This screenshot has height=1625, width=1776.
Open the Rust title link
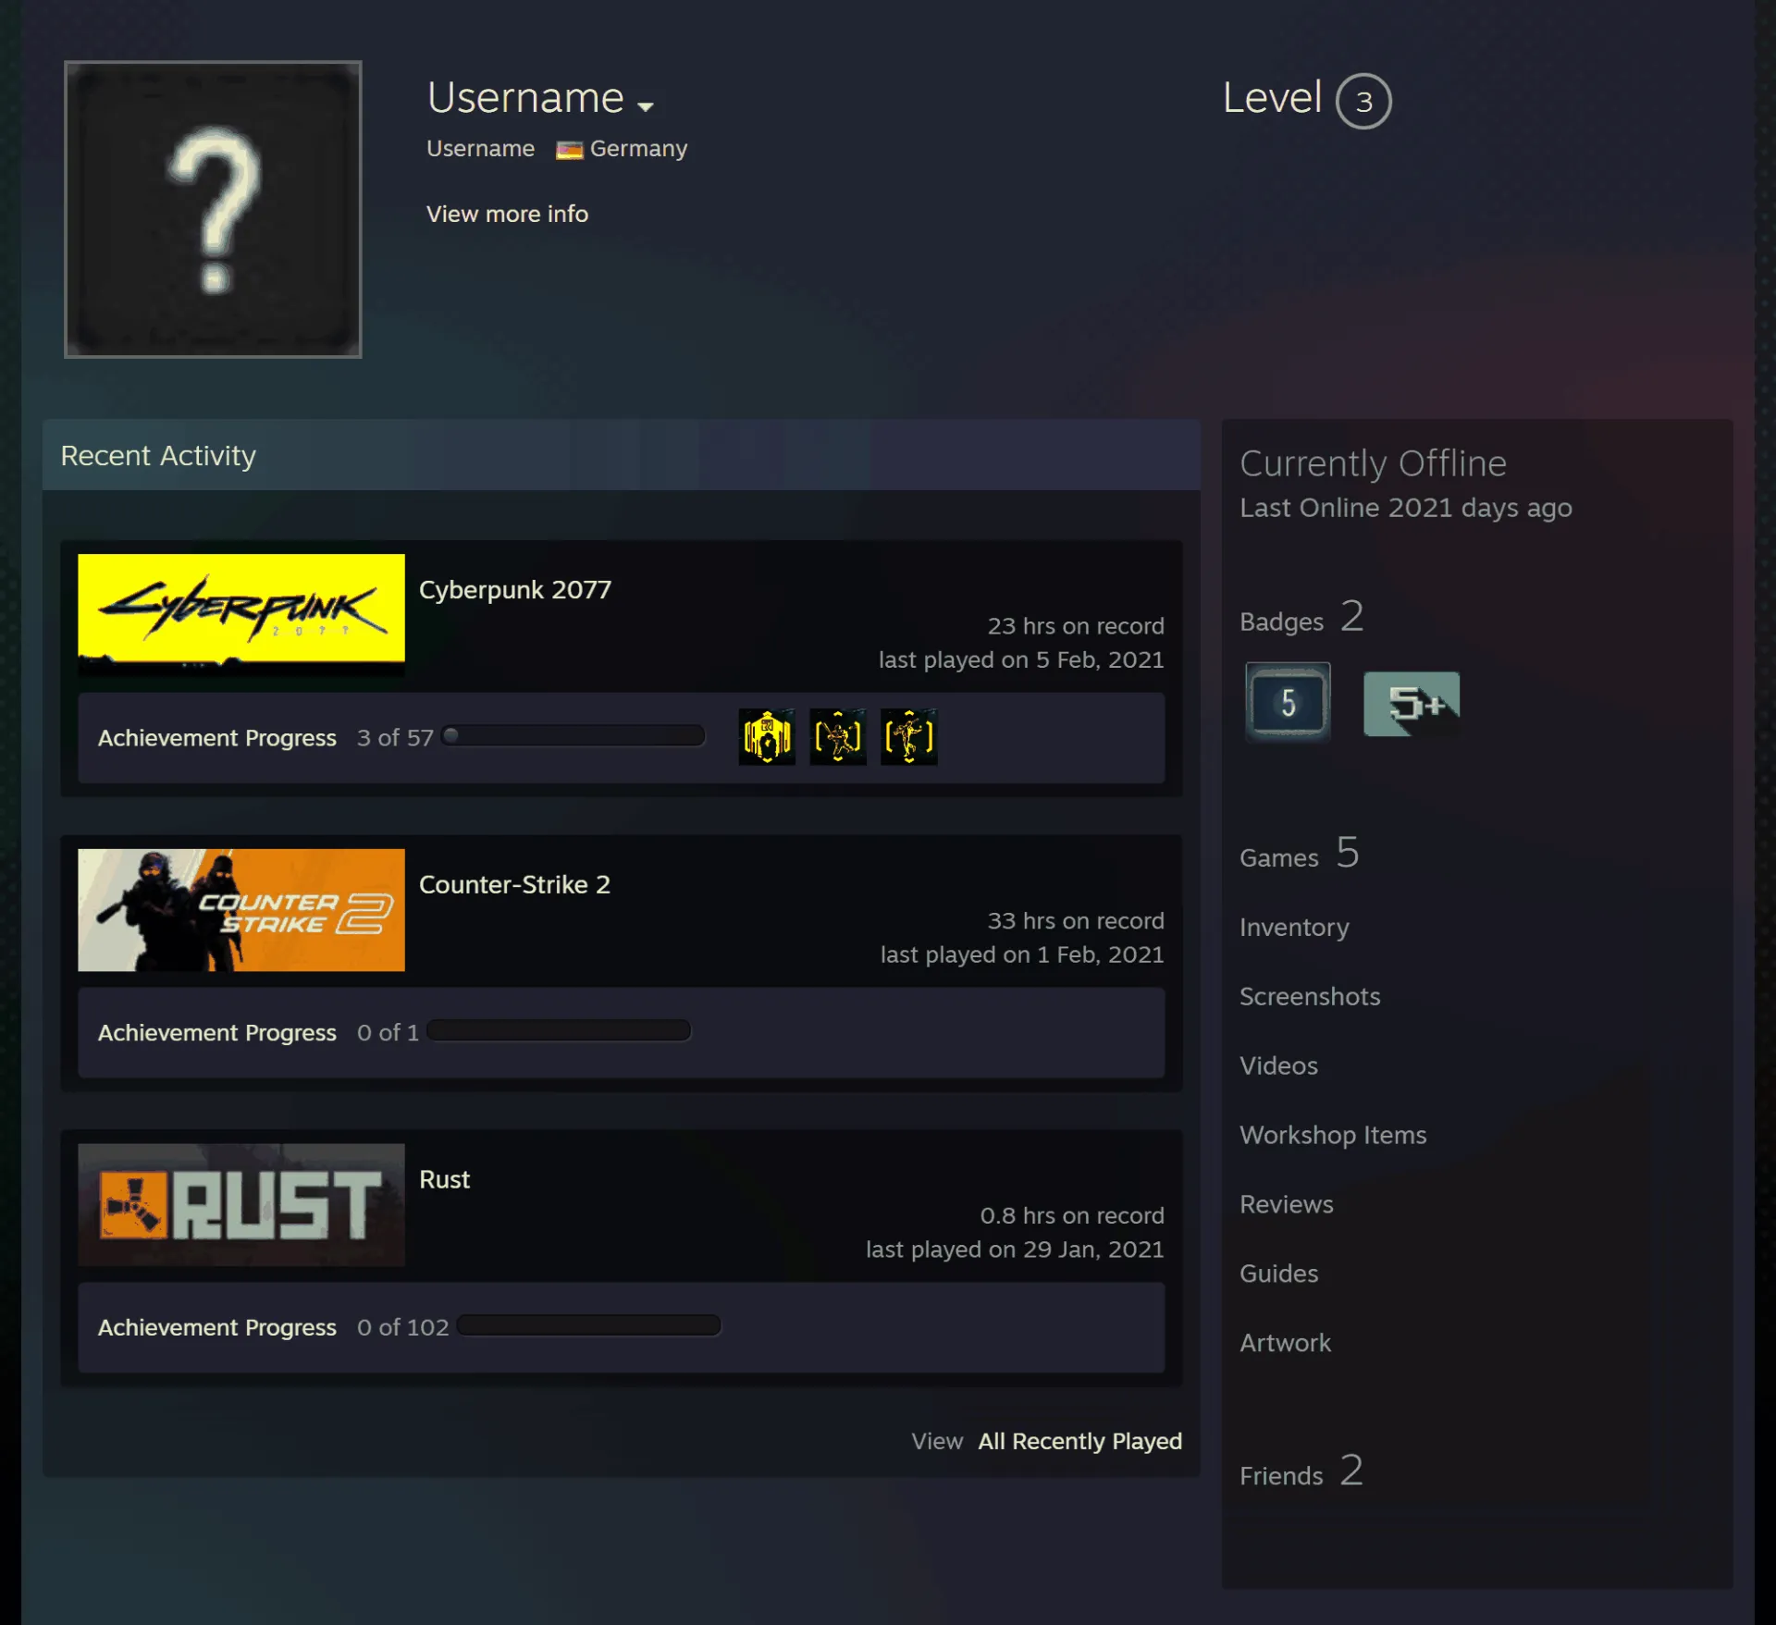(x=444, y=1179)
